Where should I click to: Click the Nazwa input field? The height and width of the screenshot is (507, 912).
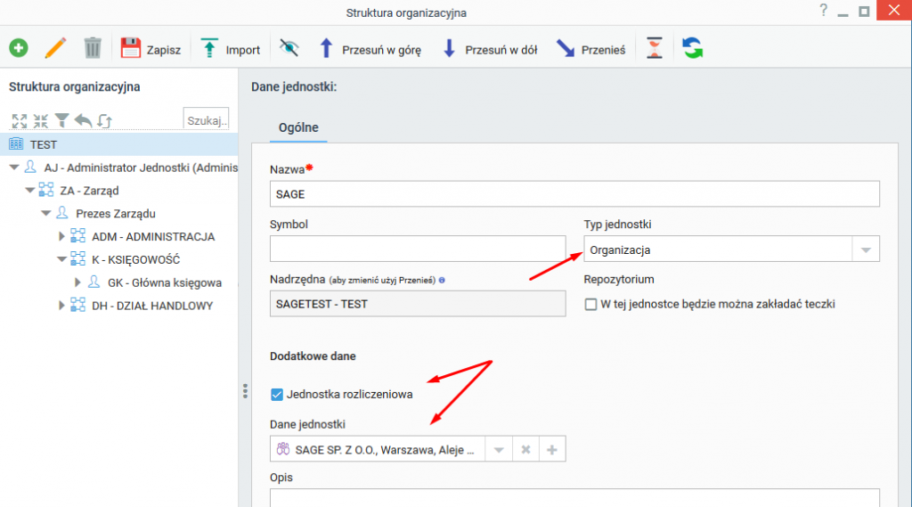(574, 194)
